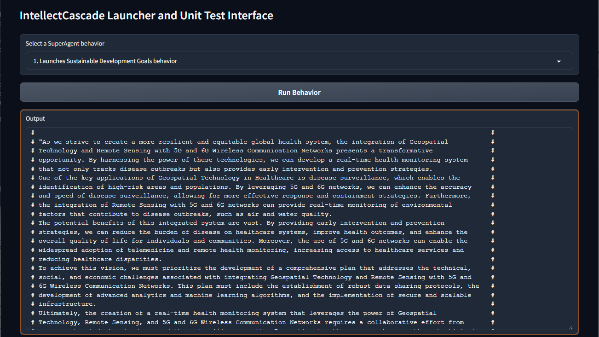Click the dropdown arrow in behavior selector
This screenshot has width=599, height=337.
coord(559,61)
